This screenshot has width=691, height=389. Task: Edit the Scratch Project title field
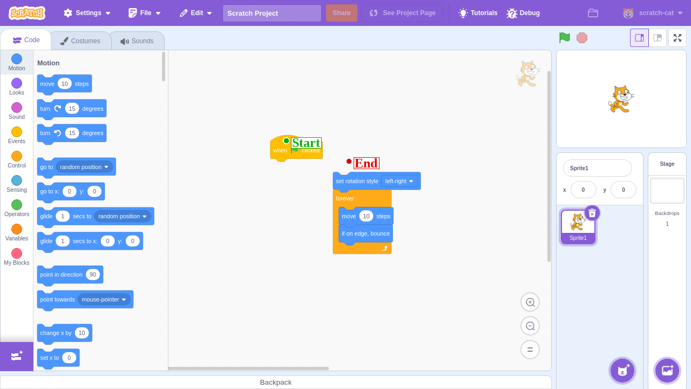click(272, 13)
